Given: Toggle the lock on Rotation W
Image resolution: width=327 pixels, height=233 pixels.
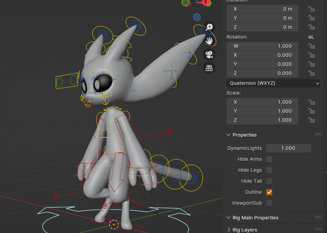Looking at the screenshot, I should tap(311, 46).
